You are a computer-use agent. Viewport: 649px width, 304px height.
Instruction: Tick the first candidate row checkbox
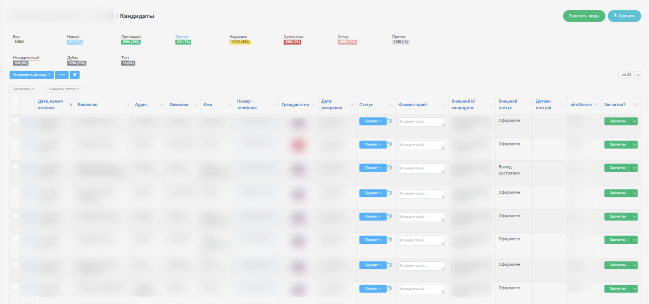(15, 121)
